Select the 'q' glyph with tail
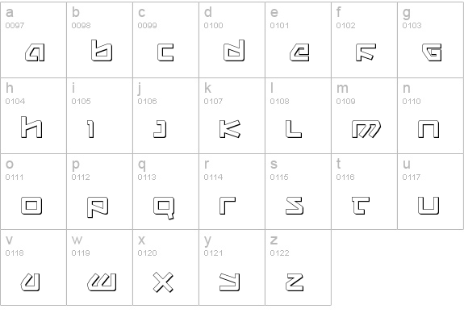This screenshot has height=334, width=464. pyautogui.click(x=164, y=208)
